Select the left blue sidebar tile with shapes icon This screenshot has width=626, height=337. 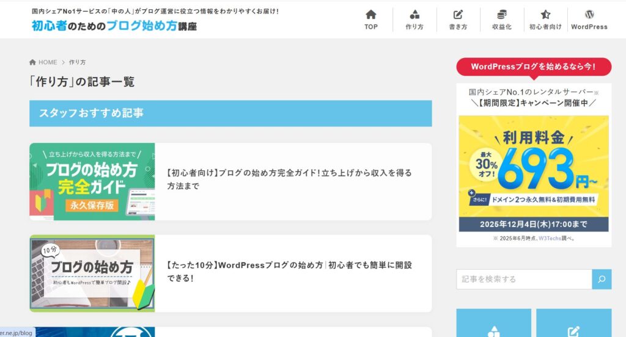[x=493, y=324]
